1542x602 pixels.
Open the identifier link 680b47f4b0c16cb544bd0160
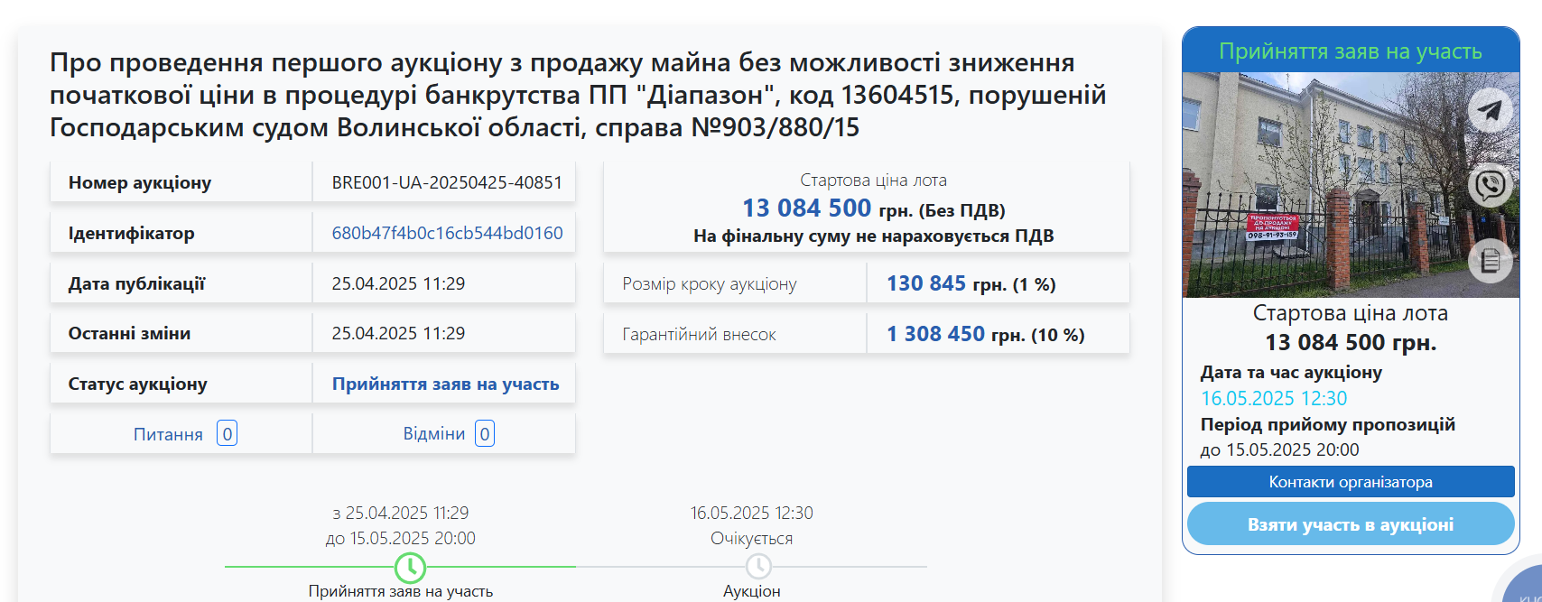[447, 233]
